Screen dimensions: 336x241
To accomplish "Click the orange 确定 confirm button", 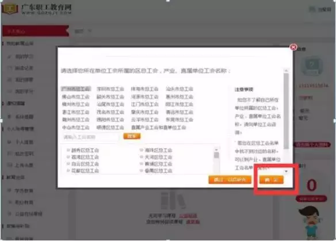I will pos(272,179).
